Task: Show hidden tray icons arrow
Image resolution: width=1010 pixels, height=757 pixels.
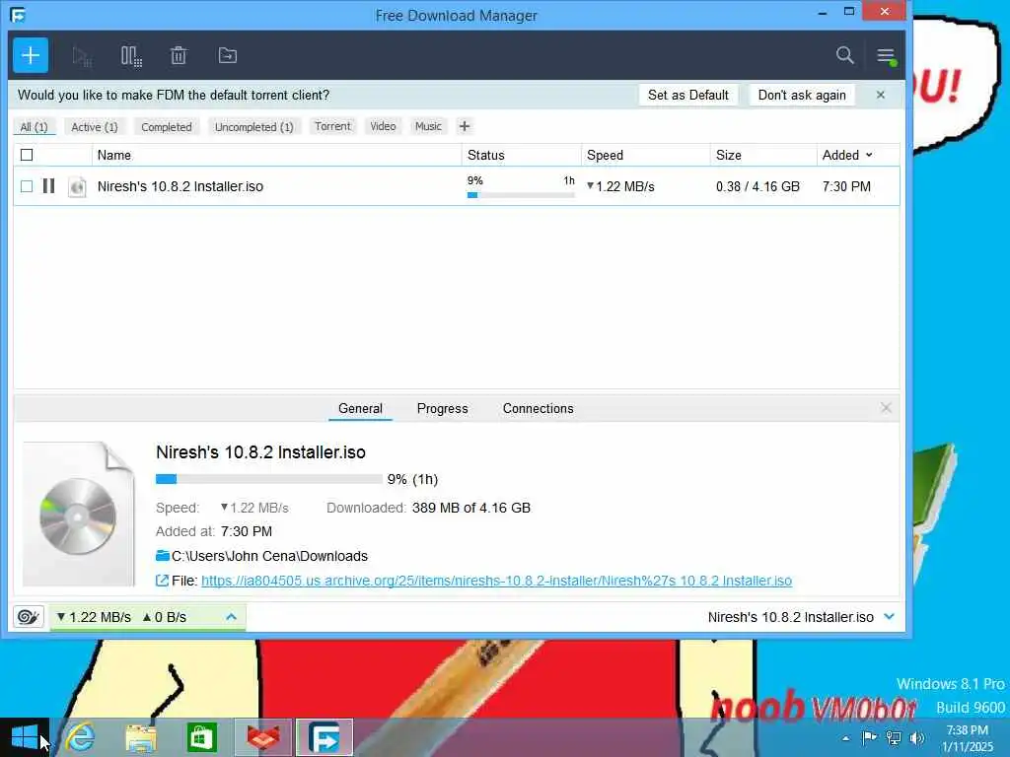Action: [x=845, y=737]
